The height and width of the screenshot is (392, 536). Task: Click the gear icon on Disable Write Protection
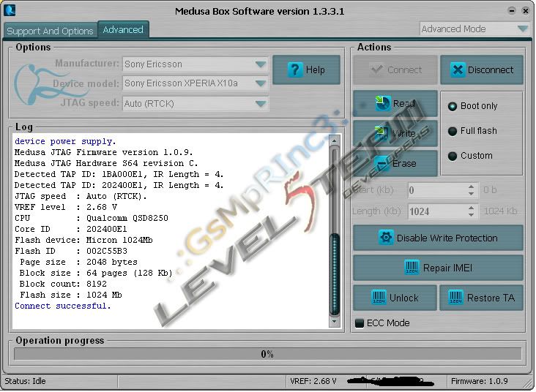387,237
